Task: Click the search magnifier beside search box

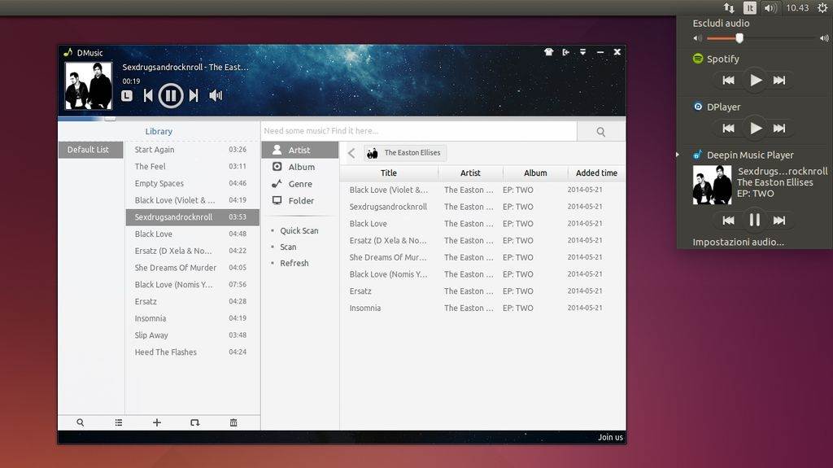Action: coord(600,131)
